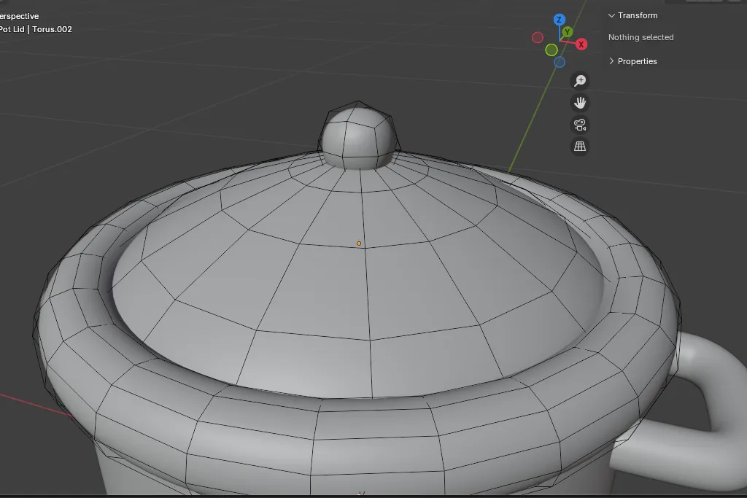Click the green Y labeled axis handle
747x498 pixels.
click(567, 32)
